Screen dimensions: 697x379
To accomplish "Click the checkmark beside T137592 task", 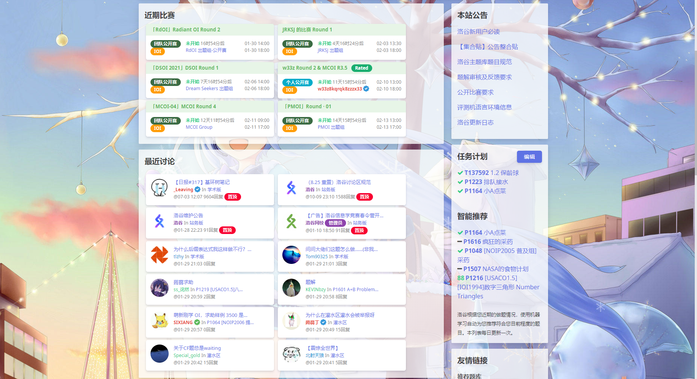I will pos(460,173).
